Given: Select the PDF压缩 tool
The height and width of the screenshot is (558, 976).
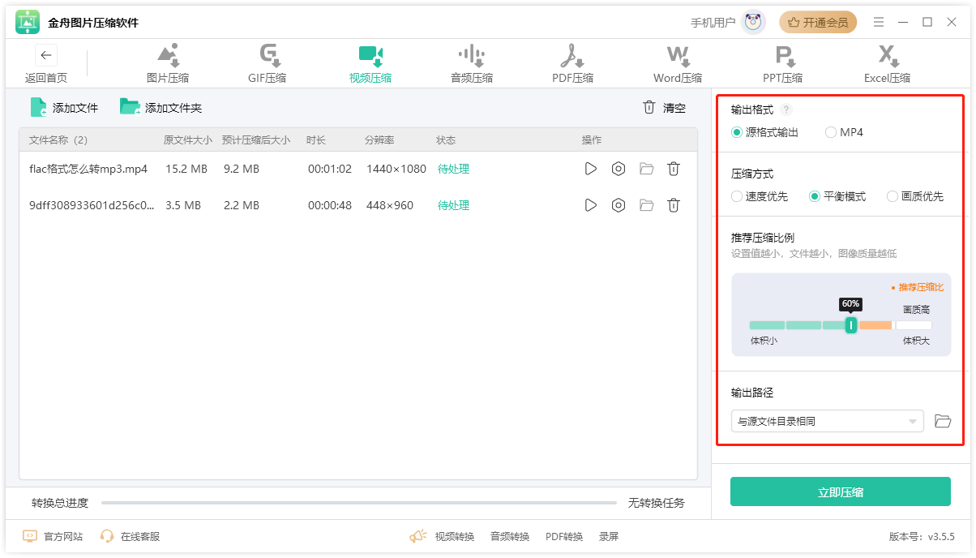Looking at the screenshot, I should coord(572,63).
